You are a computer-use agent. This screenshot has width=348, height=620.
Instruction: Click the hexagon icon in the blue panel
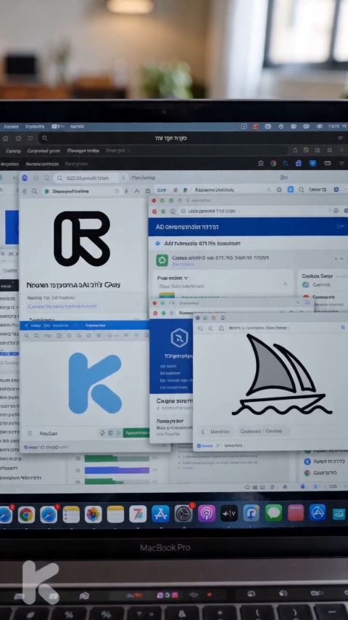tap(179, 337)
